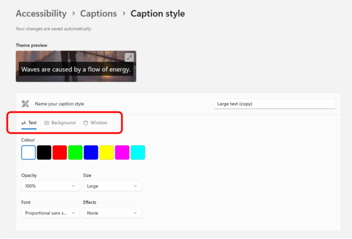Expand the Effects dropdown
The width and height of the screenshot is (352, 239).
(112, 213)
